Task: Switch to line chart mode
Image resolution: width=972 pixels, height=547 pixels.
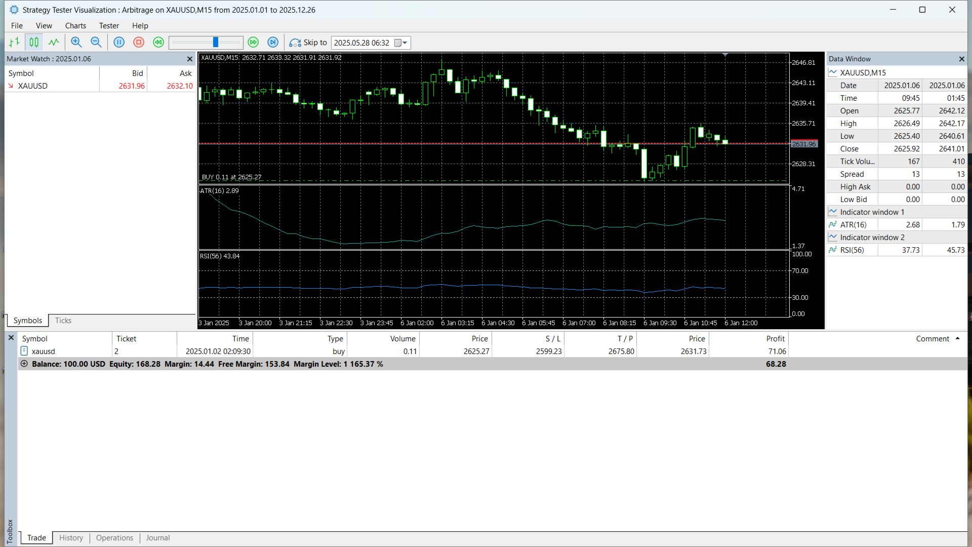Action: tap(54, 43)
